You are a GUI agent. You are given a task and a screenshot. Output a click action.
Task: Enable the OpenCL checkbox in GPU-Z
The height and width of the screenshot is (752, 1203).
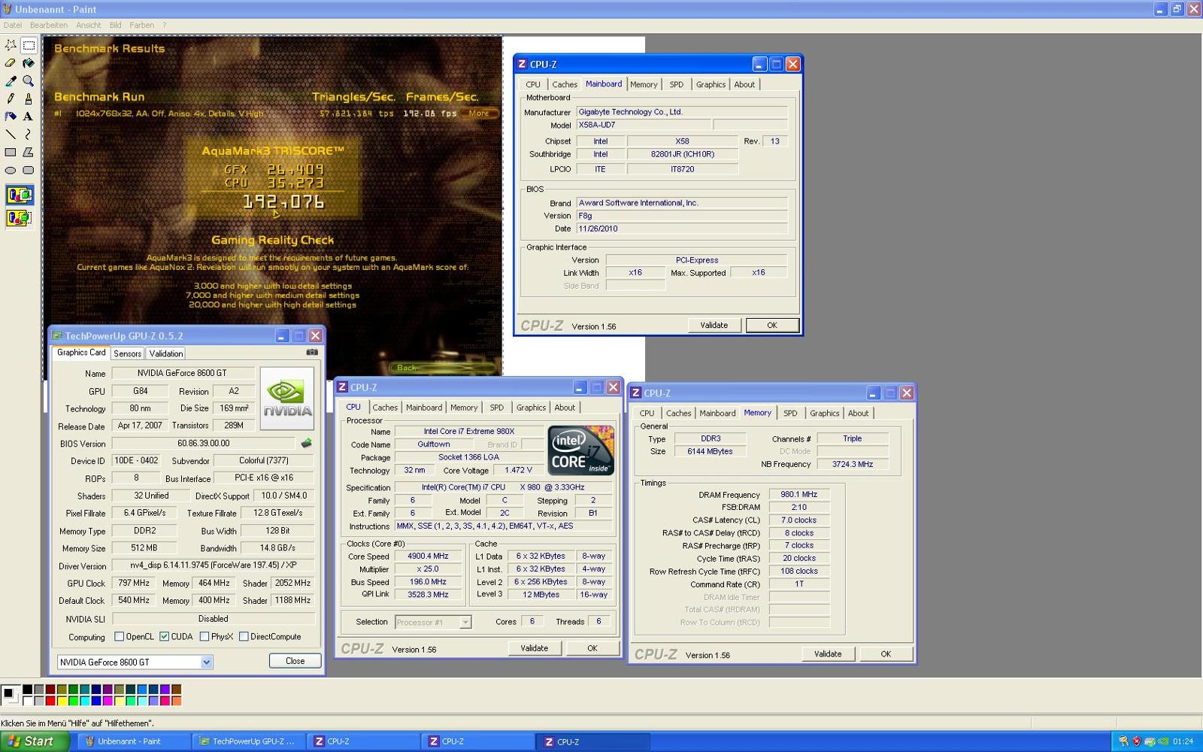pos(119,637)
